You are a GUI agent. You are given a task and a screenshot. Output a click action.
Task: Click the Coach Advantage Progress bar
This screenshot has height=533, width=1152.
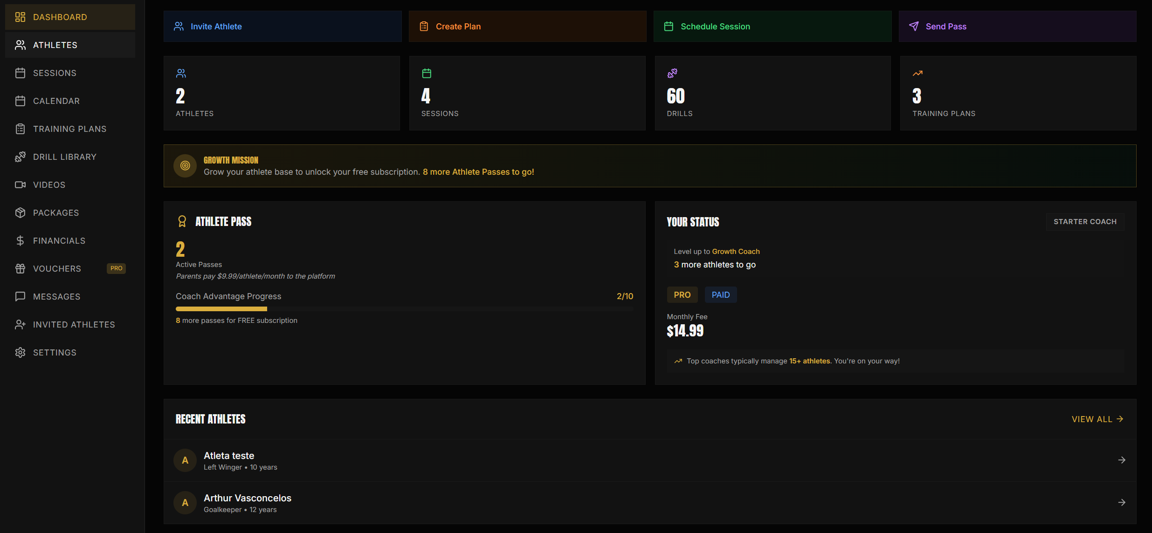(x=404, y=309)
